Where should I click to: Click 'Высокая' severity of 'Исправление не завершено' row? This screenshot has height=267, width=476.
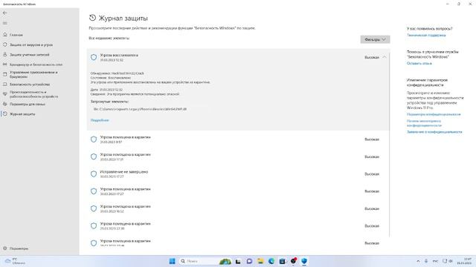[x=372, y=174]
